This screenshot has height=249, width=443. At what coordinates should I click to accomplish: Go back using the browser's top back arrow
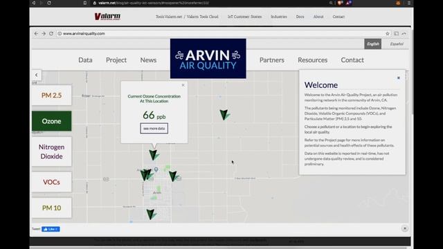(34, 3)
